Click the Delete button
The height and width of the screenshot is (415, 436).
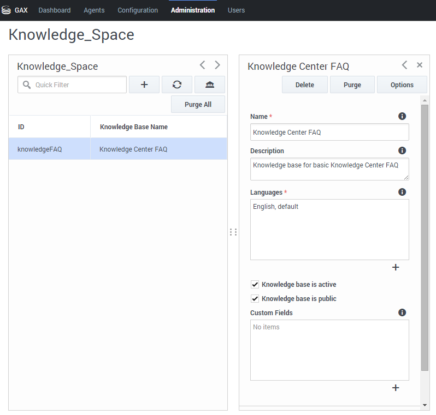(x=305, y=85)
